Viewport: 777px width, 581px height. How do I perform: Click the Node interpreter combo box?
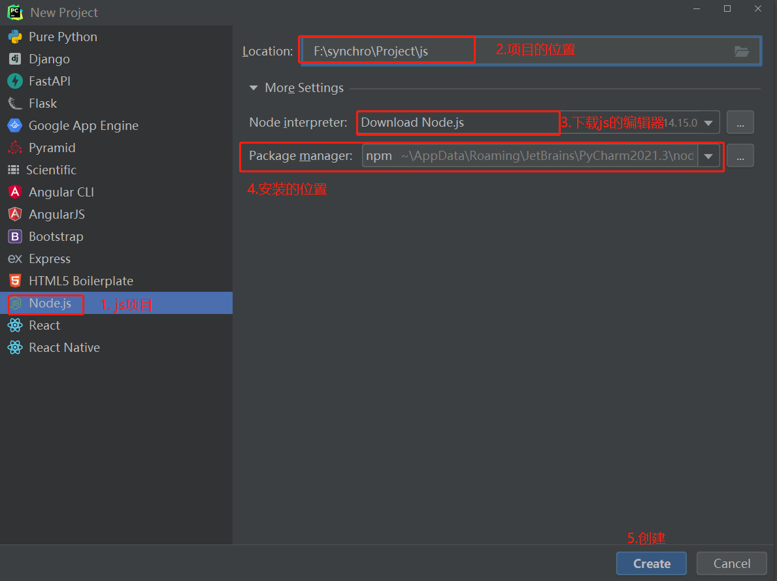[x=538, y=122]
